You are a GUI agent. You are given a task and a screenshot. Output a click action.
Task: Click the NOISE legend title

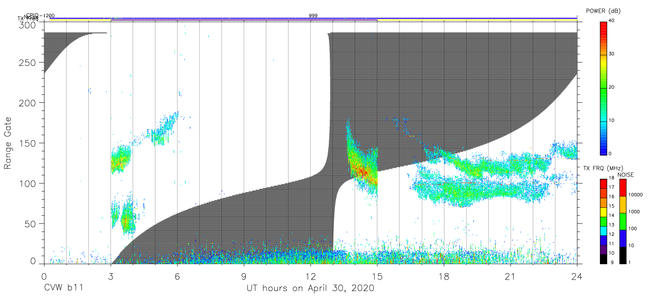pyautogui.click(x=627, y=175)
